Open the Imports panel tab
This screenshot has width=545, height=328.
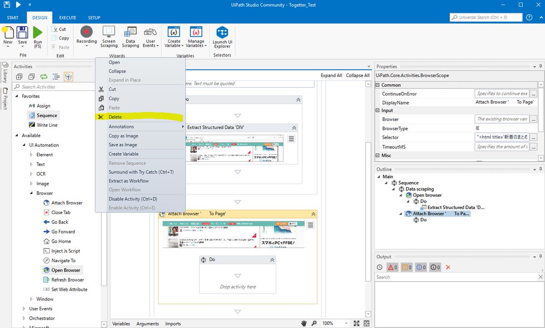pyautogui.click(x=173, y=323)
